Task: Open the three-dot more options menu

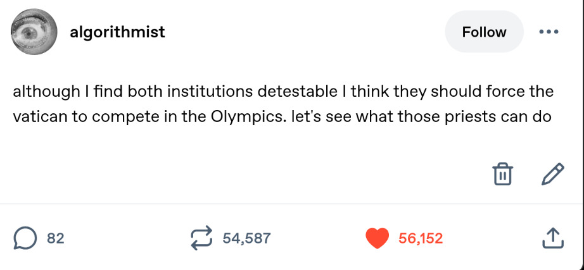Action: tap(550, 32)
